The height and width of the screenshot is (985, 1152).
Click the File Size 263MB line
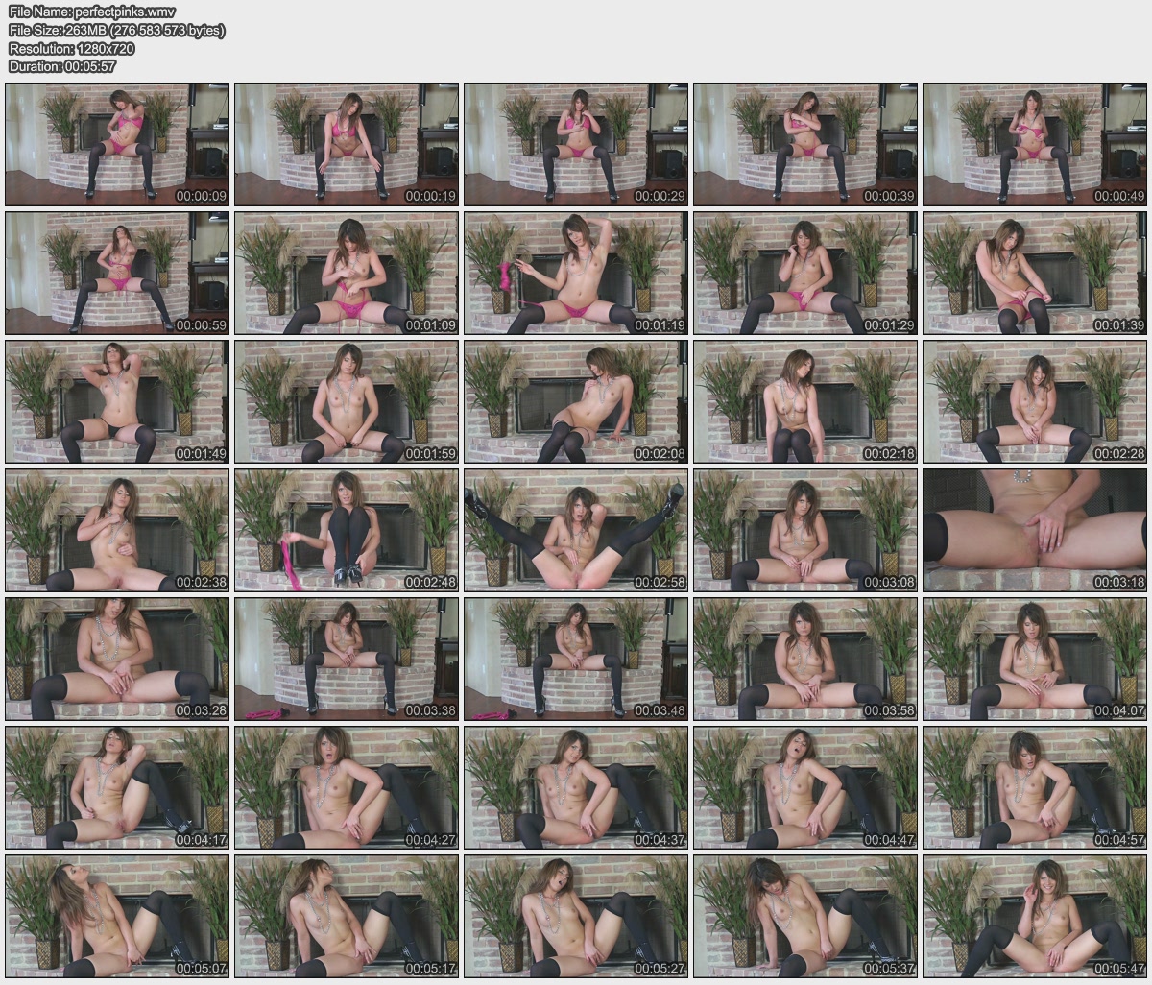(x=116, y=31)
